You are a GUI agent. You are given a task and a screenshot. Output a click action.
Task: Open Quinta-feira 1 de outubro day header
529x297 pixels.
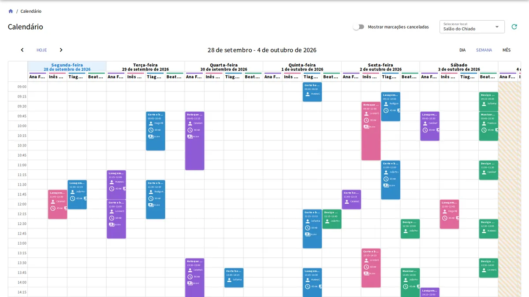tap(302, 67)
